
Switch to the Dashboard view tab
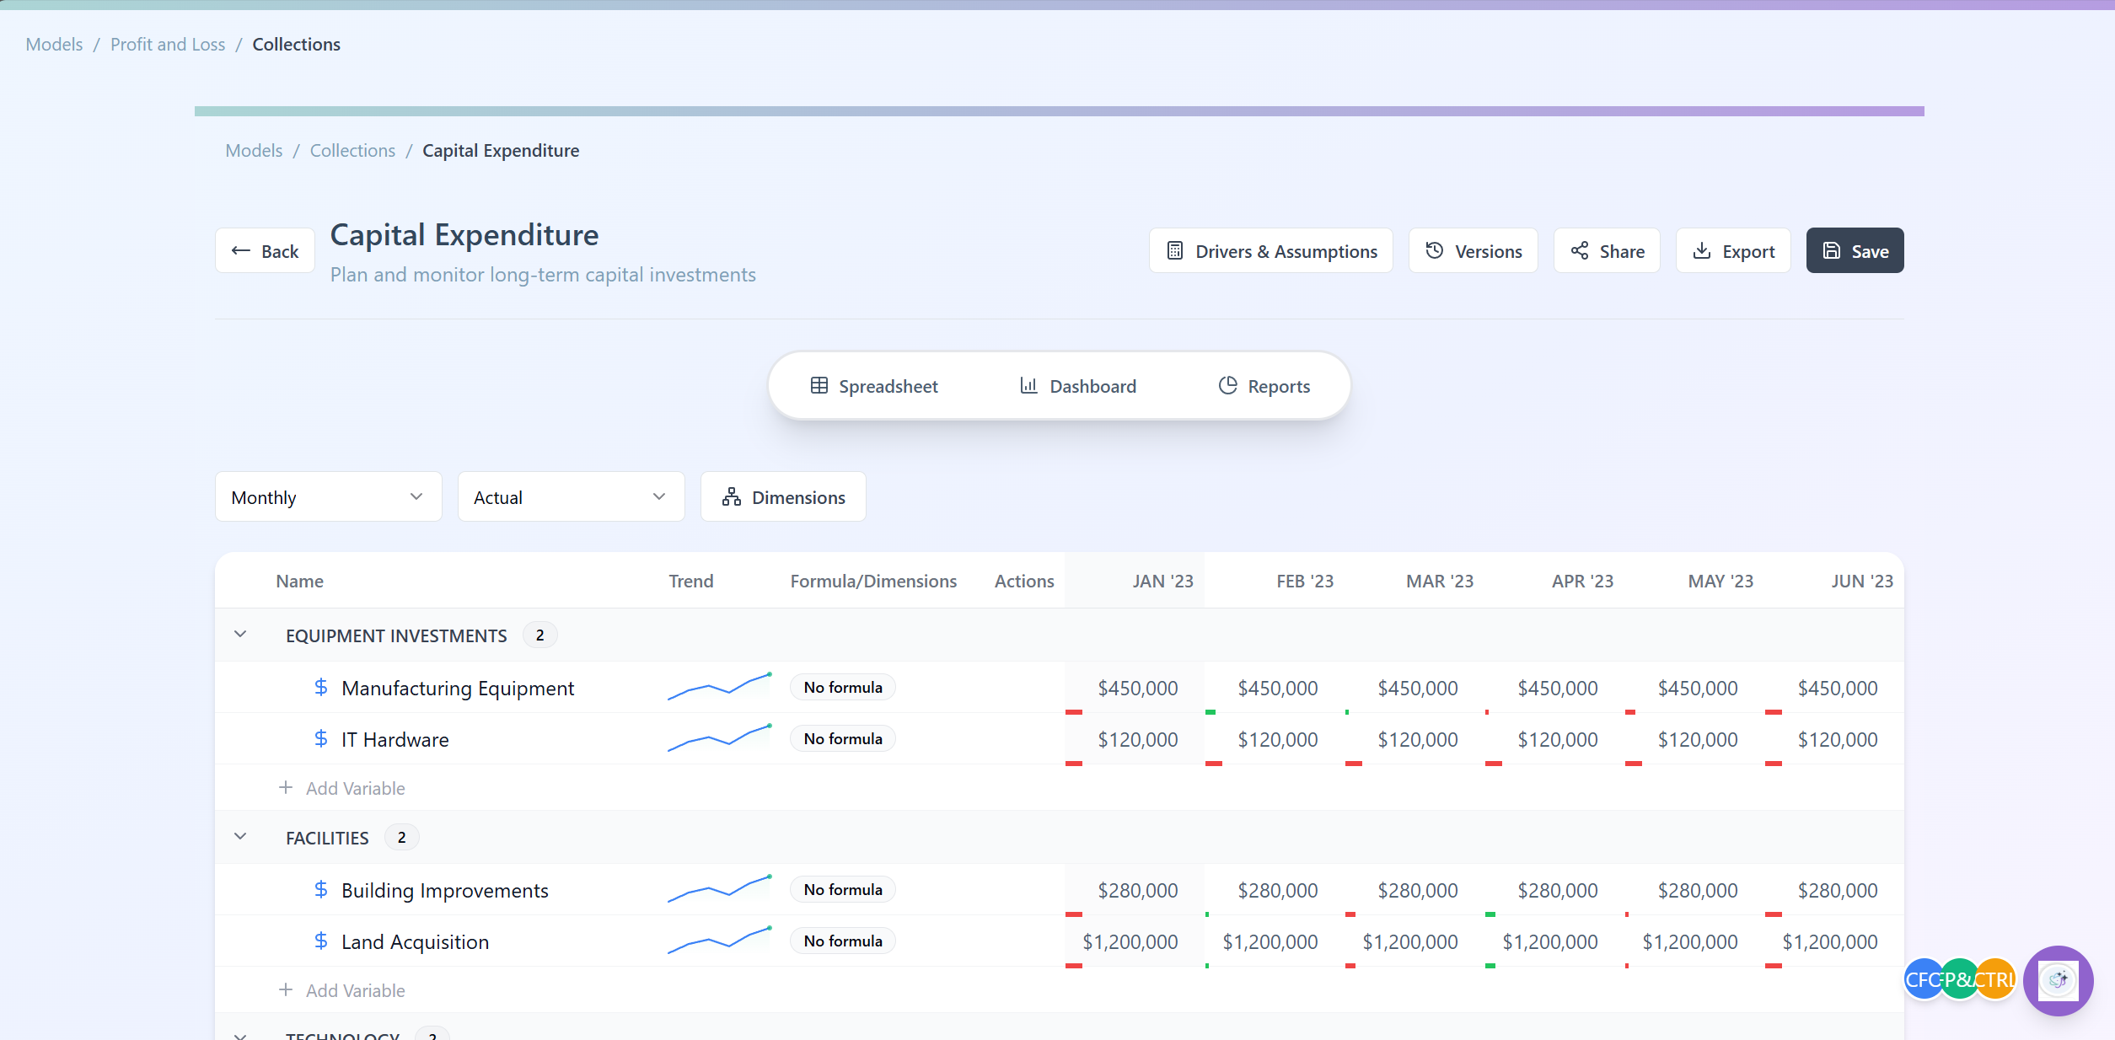tap(1078, 386)
